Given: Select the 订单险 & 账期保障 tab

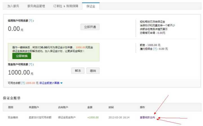Looking at the screenshot, I should click(x=66, y=6).
